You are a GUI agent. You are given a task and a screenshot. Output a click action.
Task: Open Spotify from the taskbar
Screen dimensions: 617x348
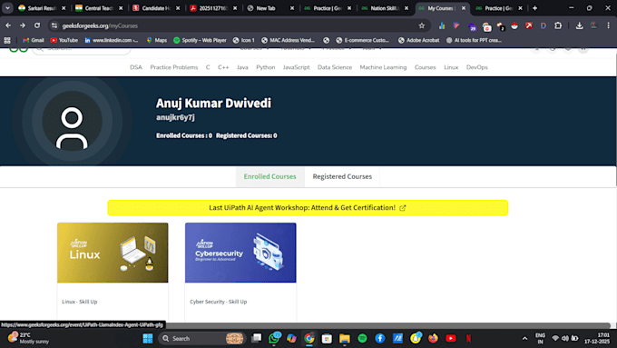click(x=362, y=338)
